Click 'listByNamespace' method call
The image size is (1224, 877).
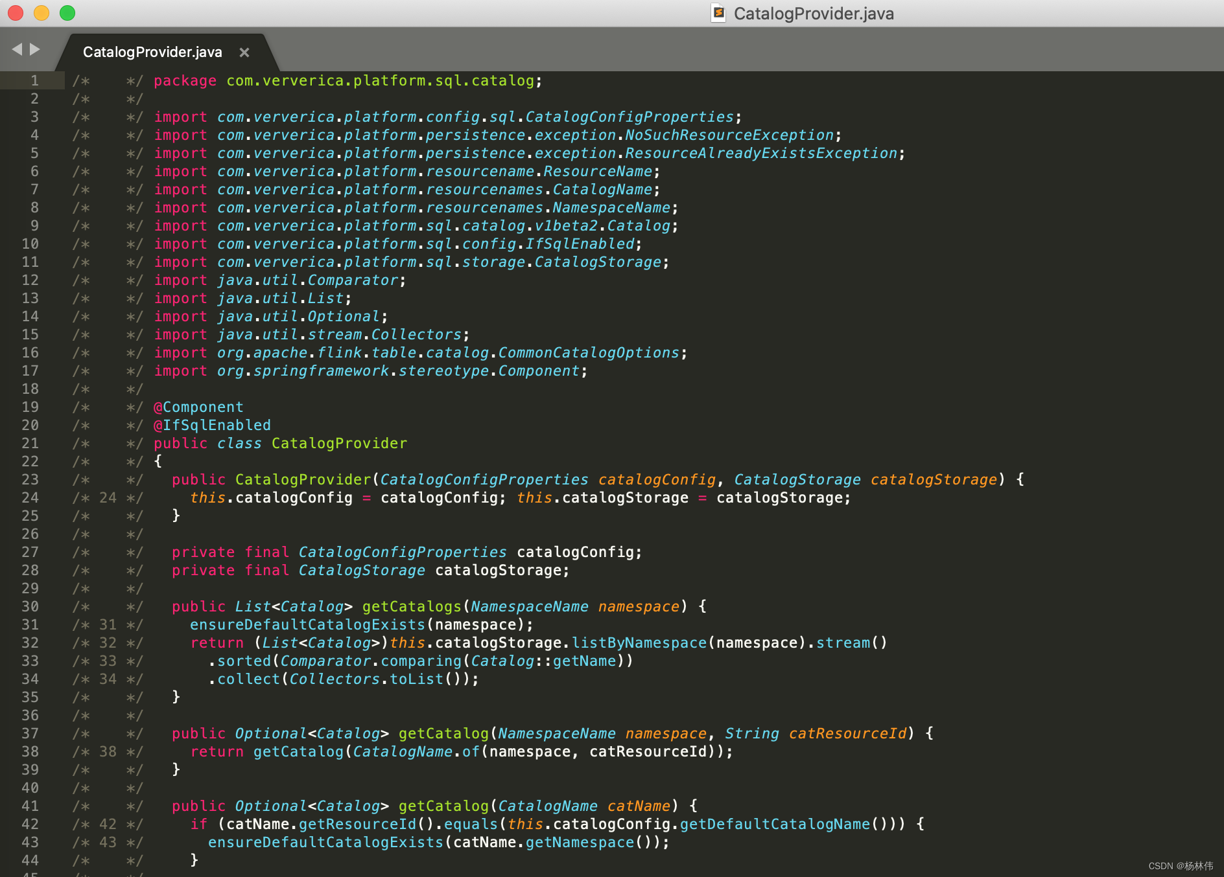639,643
